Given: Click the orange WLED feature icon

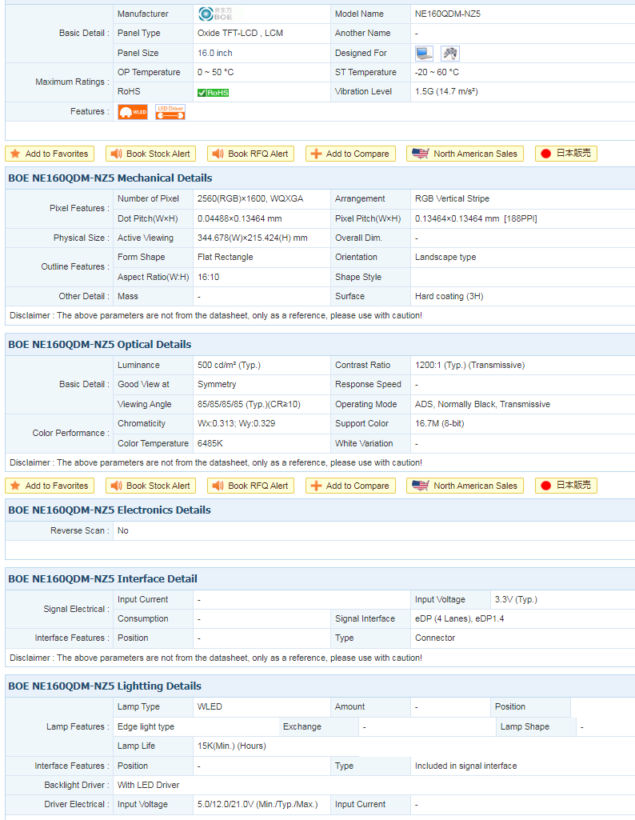Looking at the screenshot, I should 133,112.
